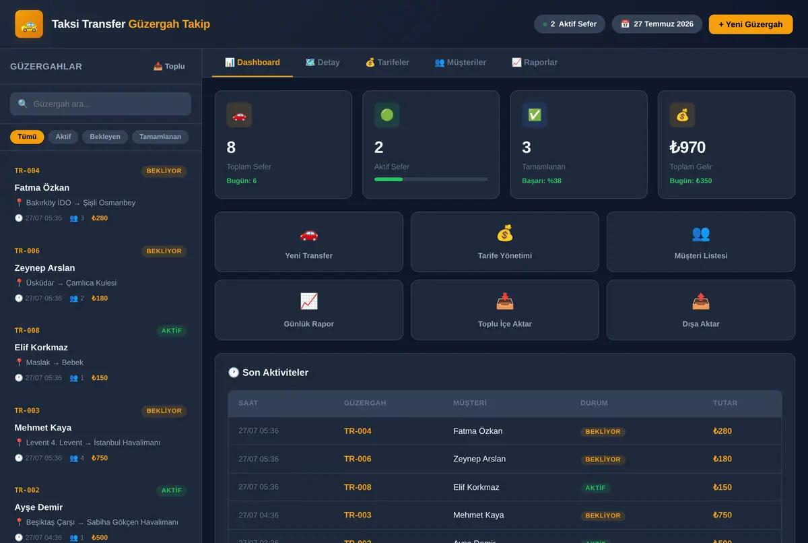This screenshot has height=543, width=808.
Task: Click the outbox icon above Dışa Aktar
Action: click(x=701, y=301)
